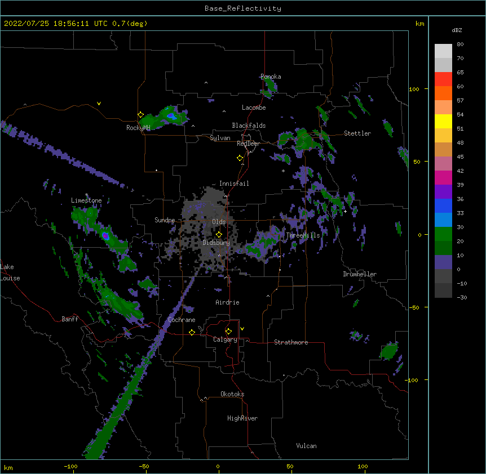
Task: Click the HighRiver label
Action: (242, 418)
